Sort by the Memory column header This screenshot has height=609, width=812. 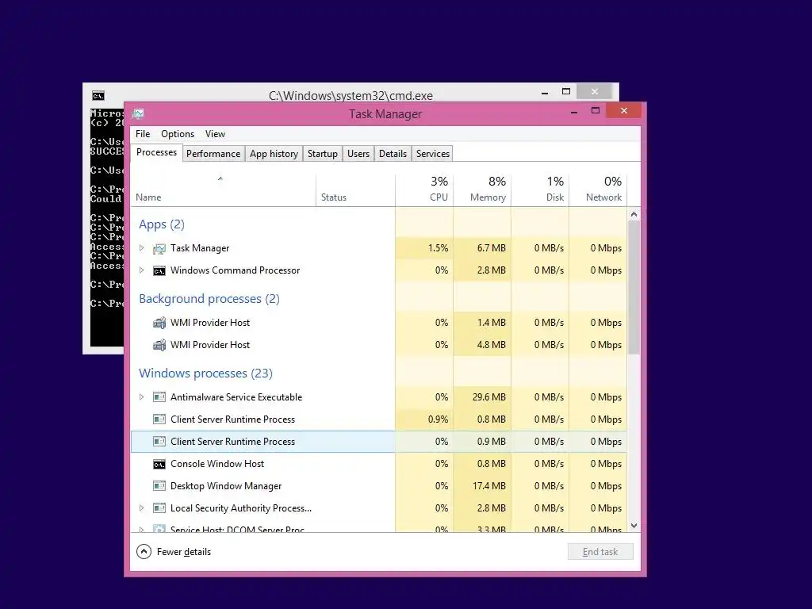click(482, 190)
